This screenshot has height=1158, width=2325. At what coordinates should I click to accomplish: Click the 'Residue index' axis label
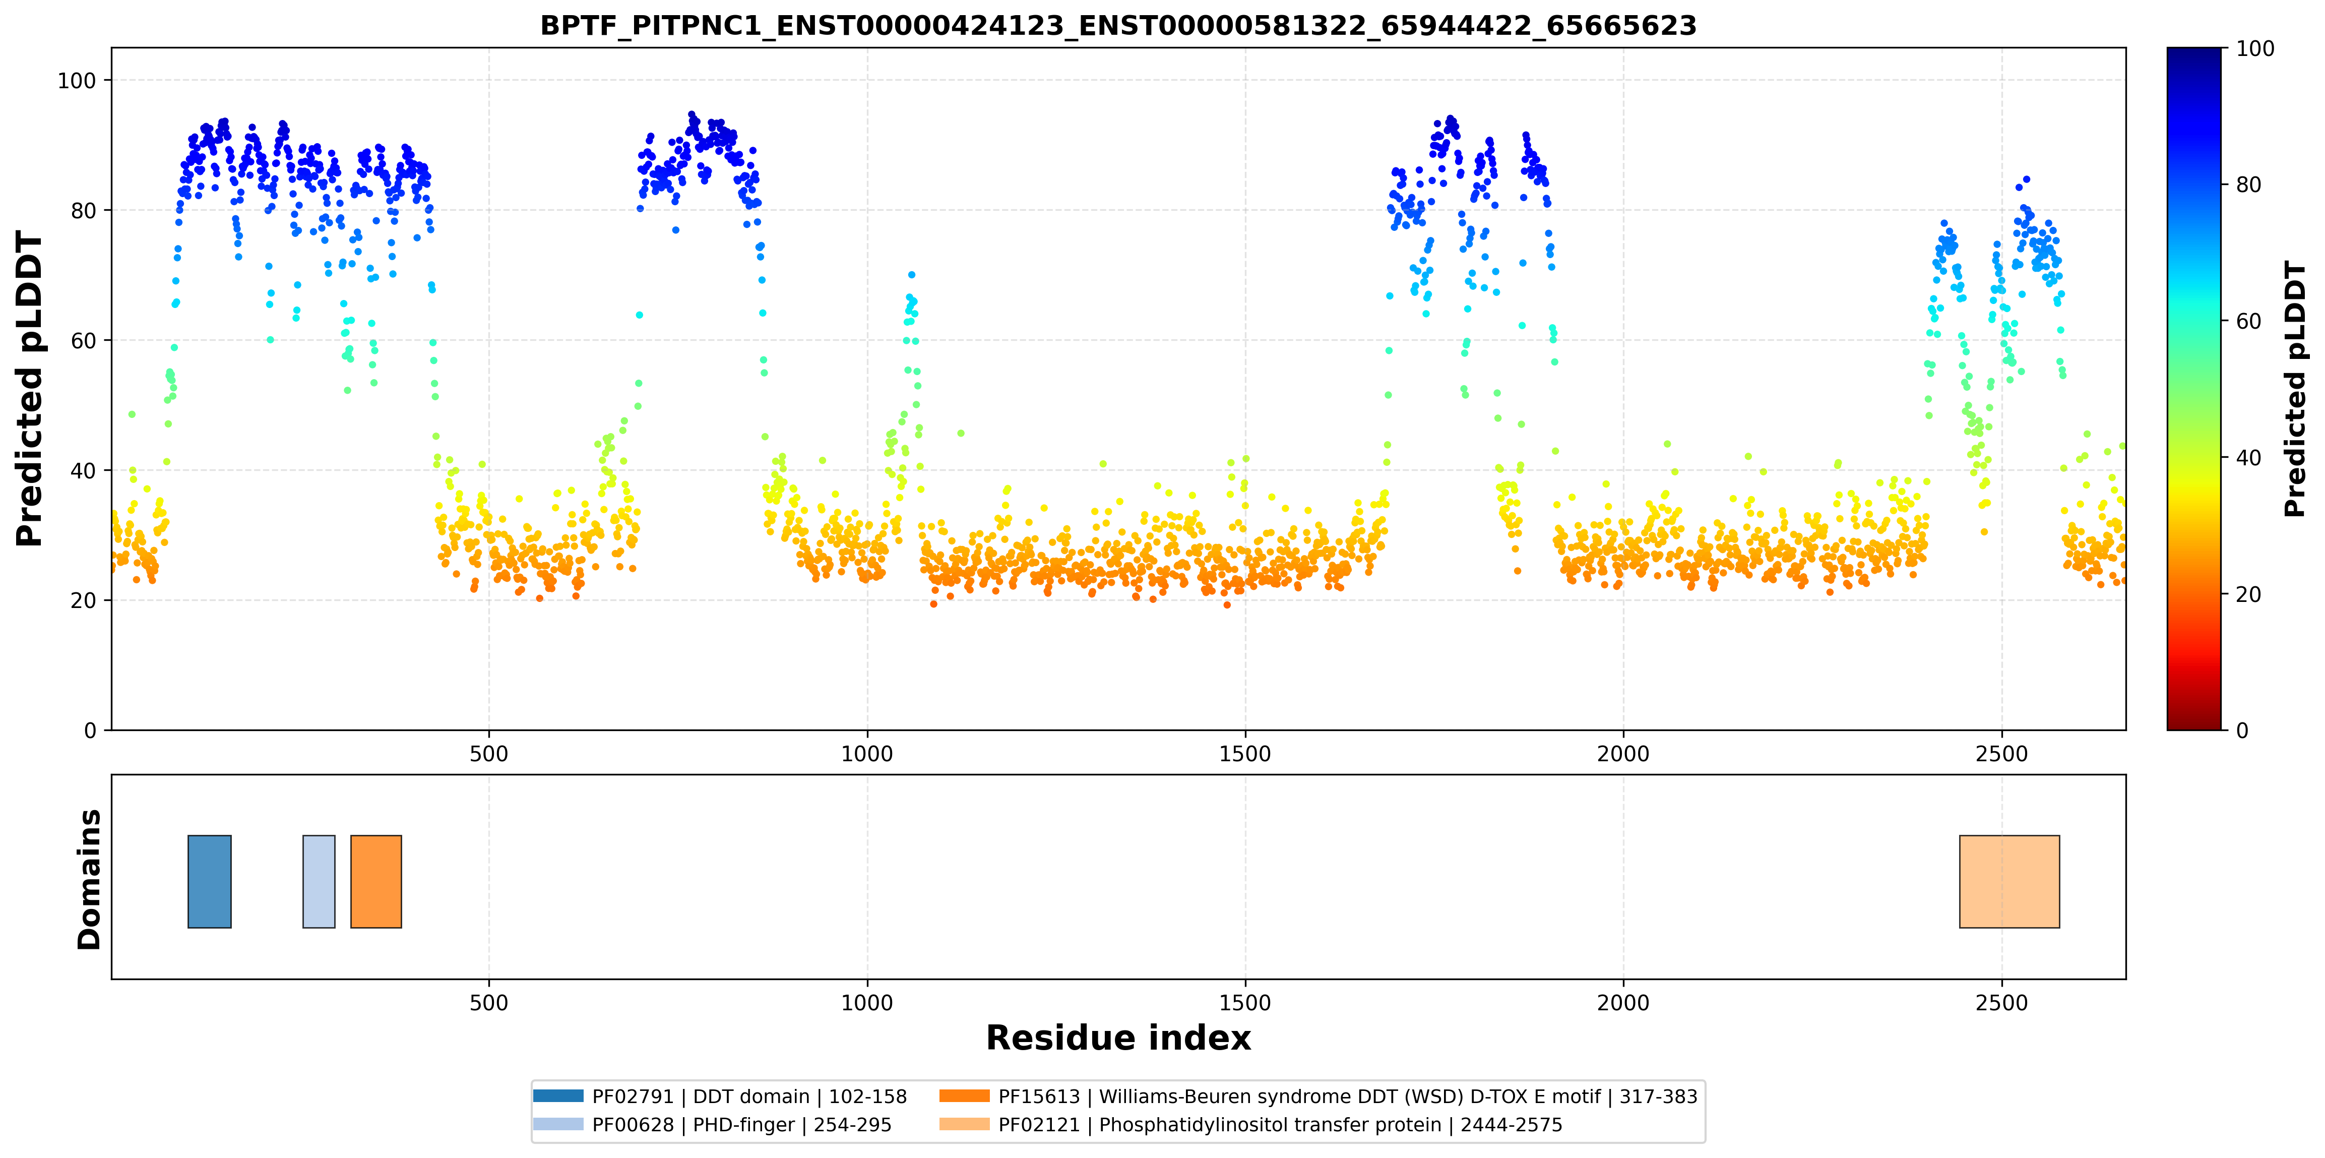[x=1118, y=1038]
